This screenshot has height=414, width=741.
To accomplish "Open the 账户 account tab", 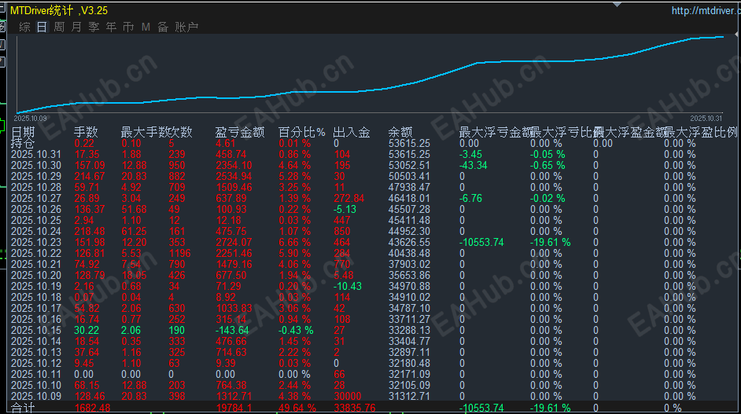I will 186,27.
